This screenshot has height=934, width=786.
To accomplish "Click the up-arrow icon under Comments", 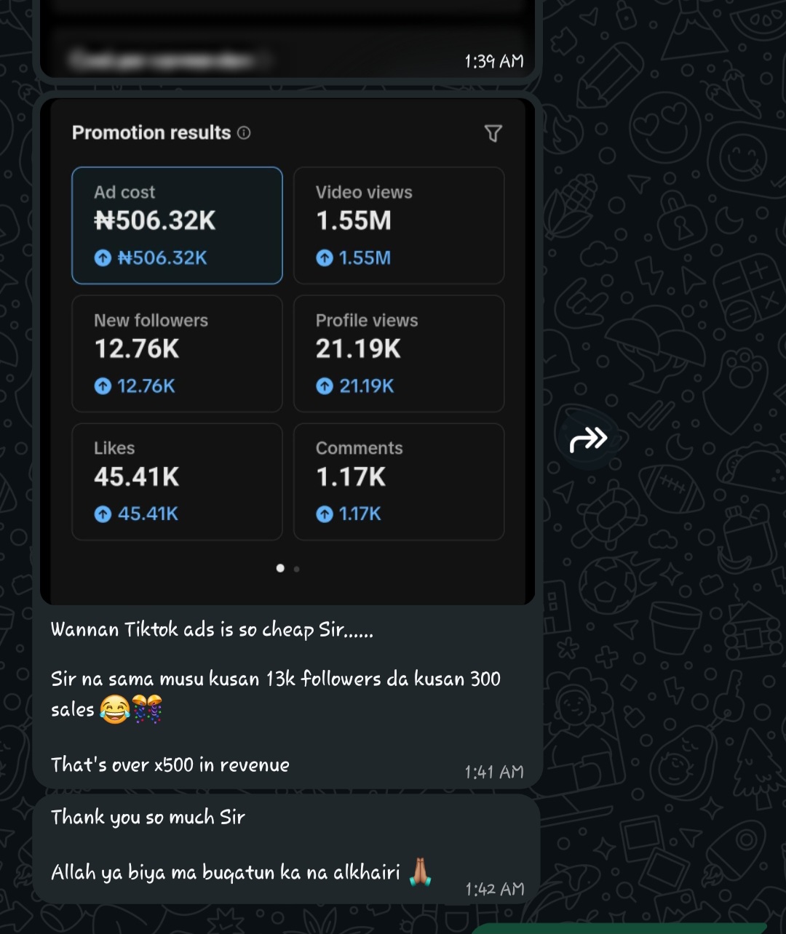I will coord(325,514).
